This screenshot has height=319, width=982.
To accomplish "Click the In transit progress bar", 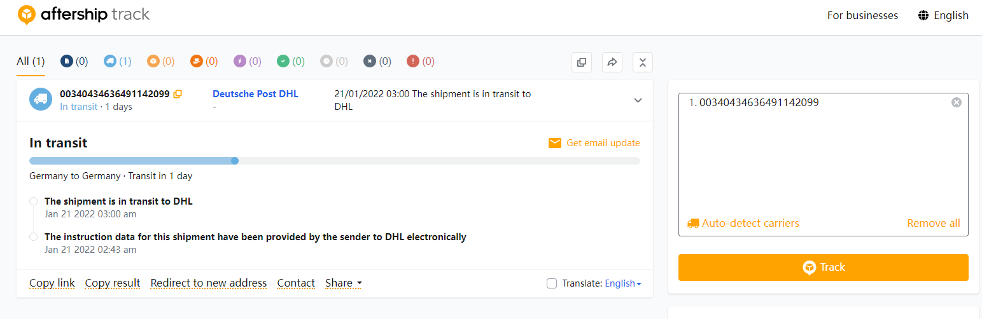I will coord(334,161).
